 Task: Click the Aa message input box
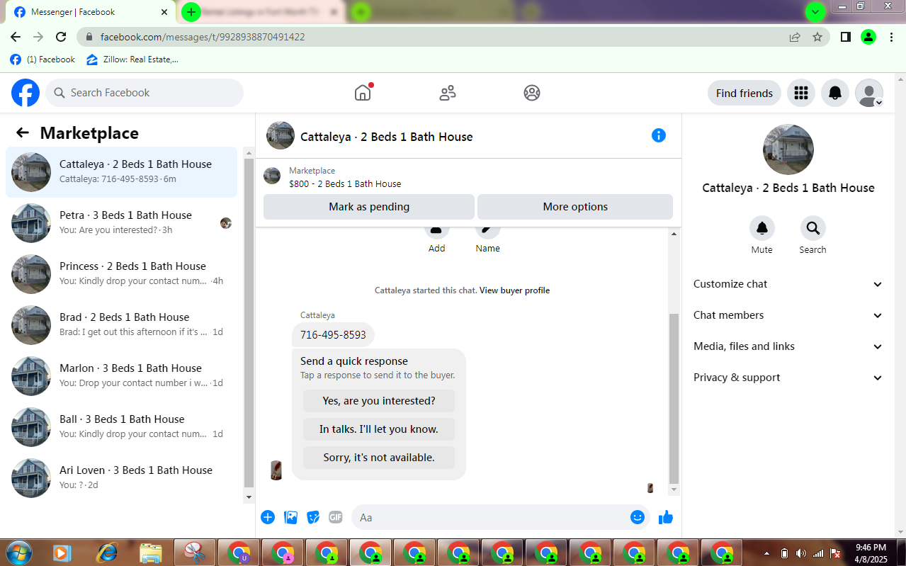tap(490, 517)
